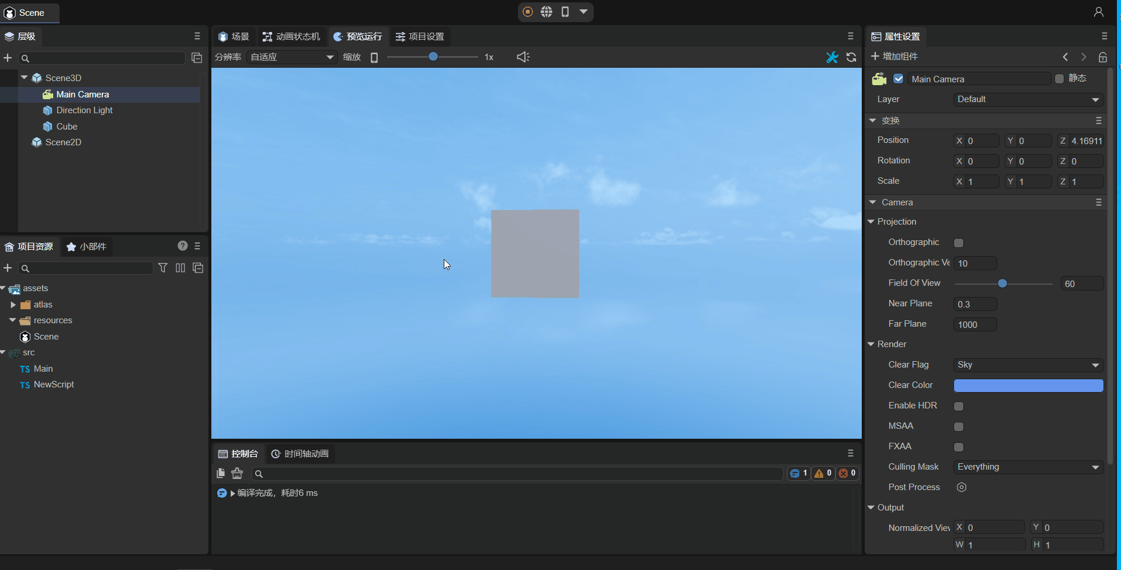This screenshot has height=570, width=1121.
Task: Open the 时间轴动画 tab
Action: (300, 454)
